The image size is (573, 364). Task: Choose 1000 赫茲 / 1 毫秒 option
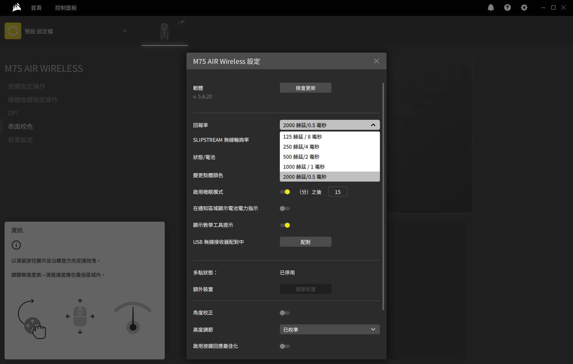tap(330, 167)
